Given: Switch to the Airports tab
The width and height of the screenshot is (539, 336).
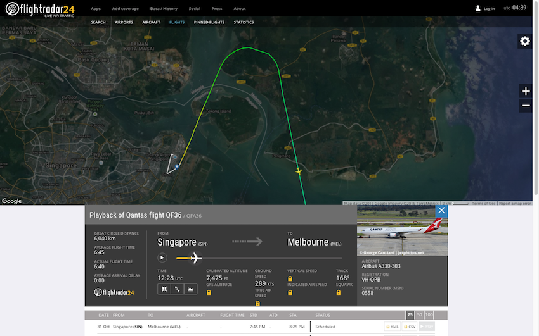Looking at the screenshot, I should pos(124,22).
